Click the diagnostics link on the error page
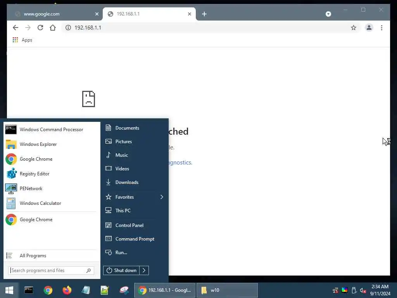This screenshot has height=298, width=397. (x=181, y=163)
